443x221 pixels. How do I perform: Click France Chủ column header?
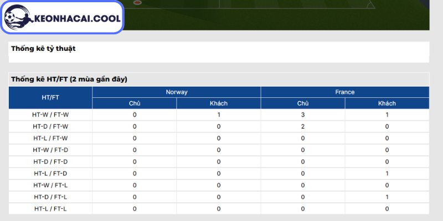(302, 103)
